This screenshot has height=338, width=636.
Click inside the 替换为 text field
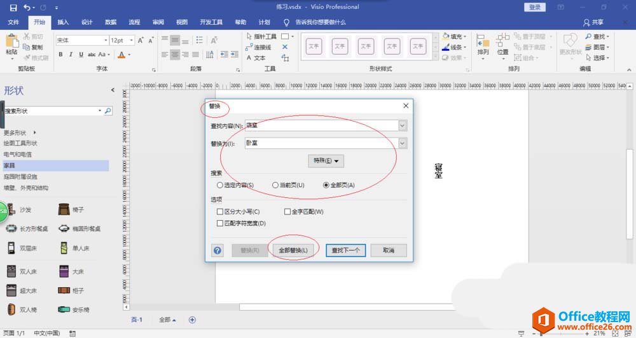321,143
